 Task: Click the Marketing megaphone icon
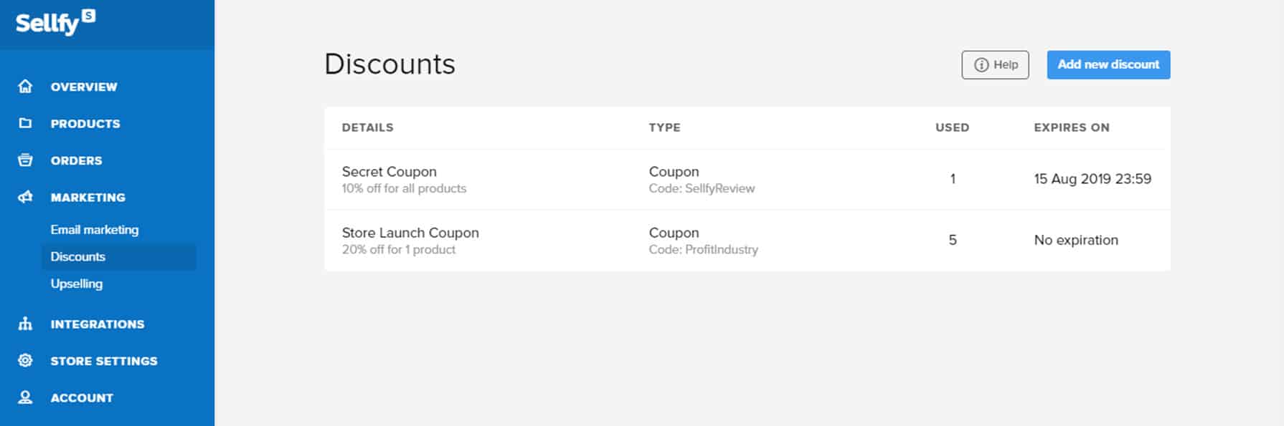coord(25,197)
